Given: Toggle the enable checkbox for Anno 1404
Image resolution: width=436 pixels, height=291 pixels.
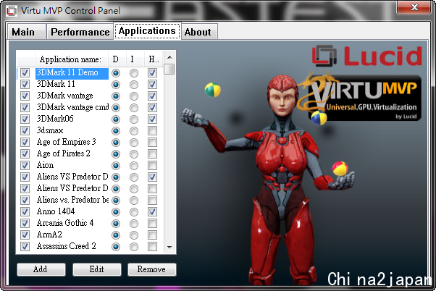Looking at the screenshot, I should tap(25, 212).
